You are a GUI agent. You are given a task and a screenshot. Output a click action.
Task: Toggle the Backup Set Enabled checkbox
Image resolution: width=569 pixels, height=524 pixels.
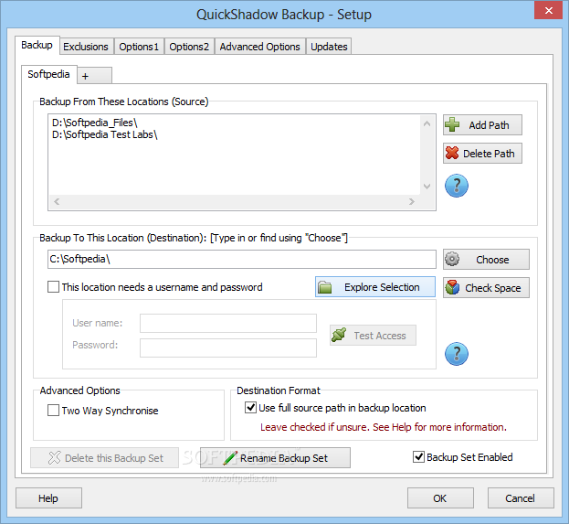pos(419,456)
